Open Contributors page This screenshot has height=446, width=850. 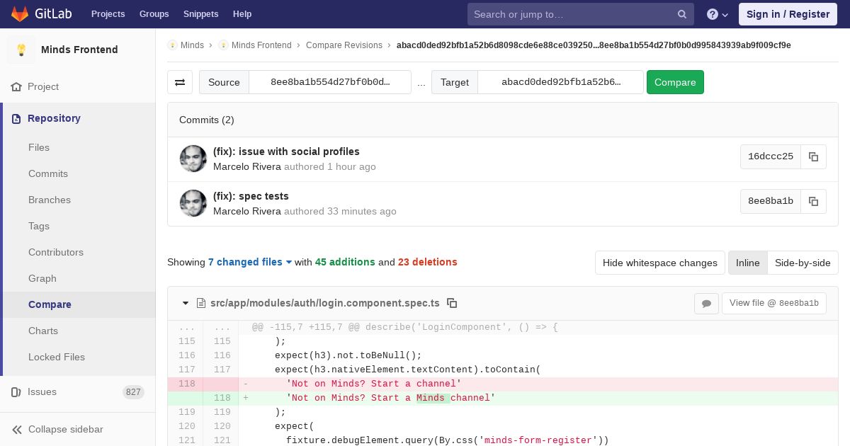click(56, 252)
